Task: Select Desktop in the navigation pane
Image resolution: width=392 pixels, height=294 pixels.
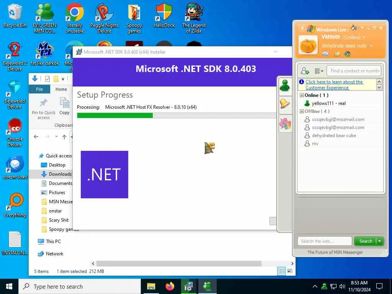Action: [53, 165]
